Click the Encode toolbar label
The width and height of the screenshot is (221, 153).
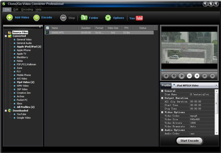click(x=47, y=18)
